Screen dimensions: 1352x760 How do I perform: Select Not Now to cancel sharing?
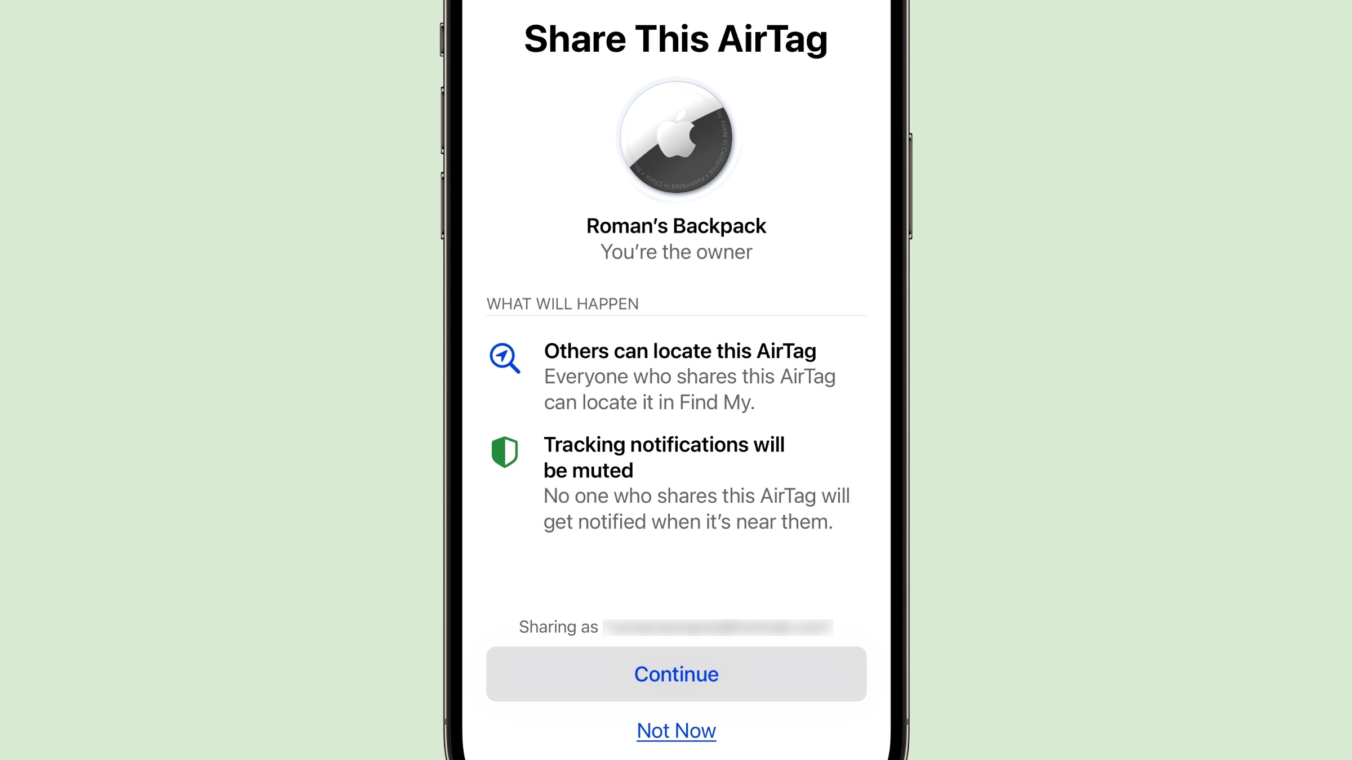[676, 730]
